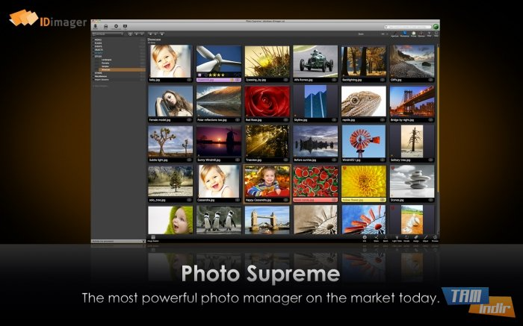Open the catalog dropdown above the sidebar tree
The height and width of the screenshot is (326, 523).
108,34
